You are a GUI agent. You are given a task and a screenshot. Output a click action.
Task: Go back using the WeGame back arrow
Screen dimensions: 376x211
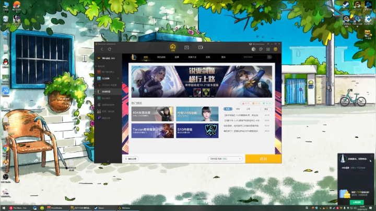click(102, 49)
